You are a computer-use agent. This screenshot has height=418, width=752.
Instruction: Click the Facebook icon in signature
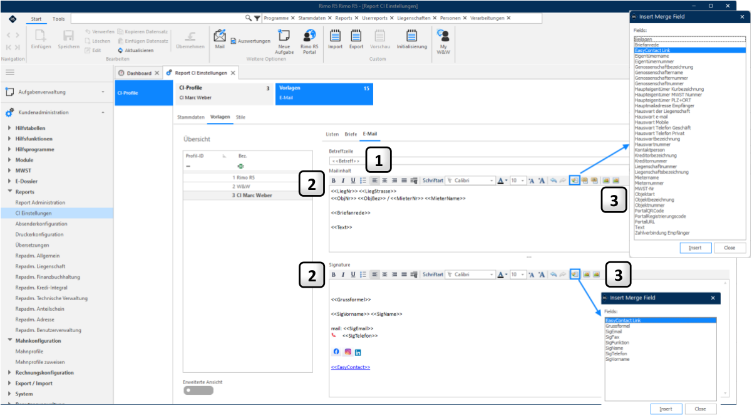click(336, 352)
